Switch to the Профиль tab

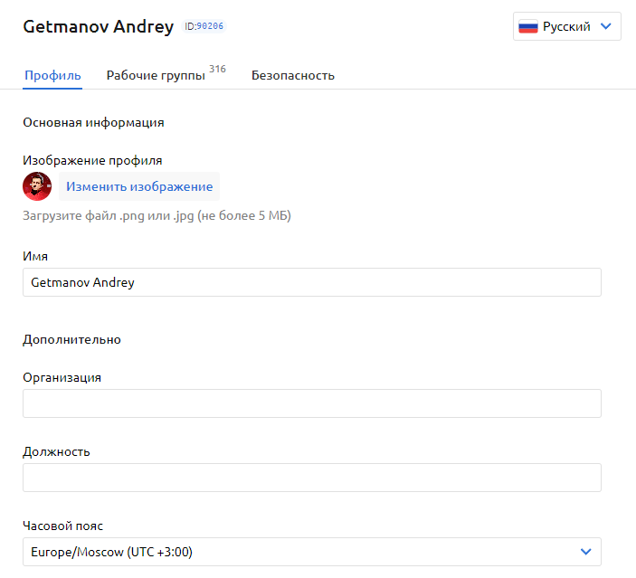[x=52, y=76]
